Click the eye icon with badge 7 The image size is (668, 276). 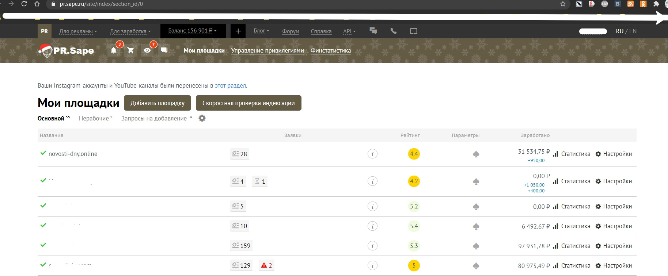coord(147,50)
